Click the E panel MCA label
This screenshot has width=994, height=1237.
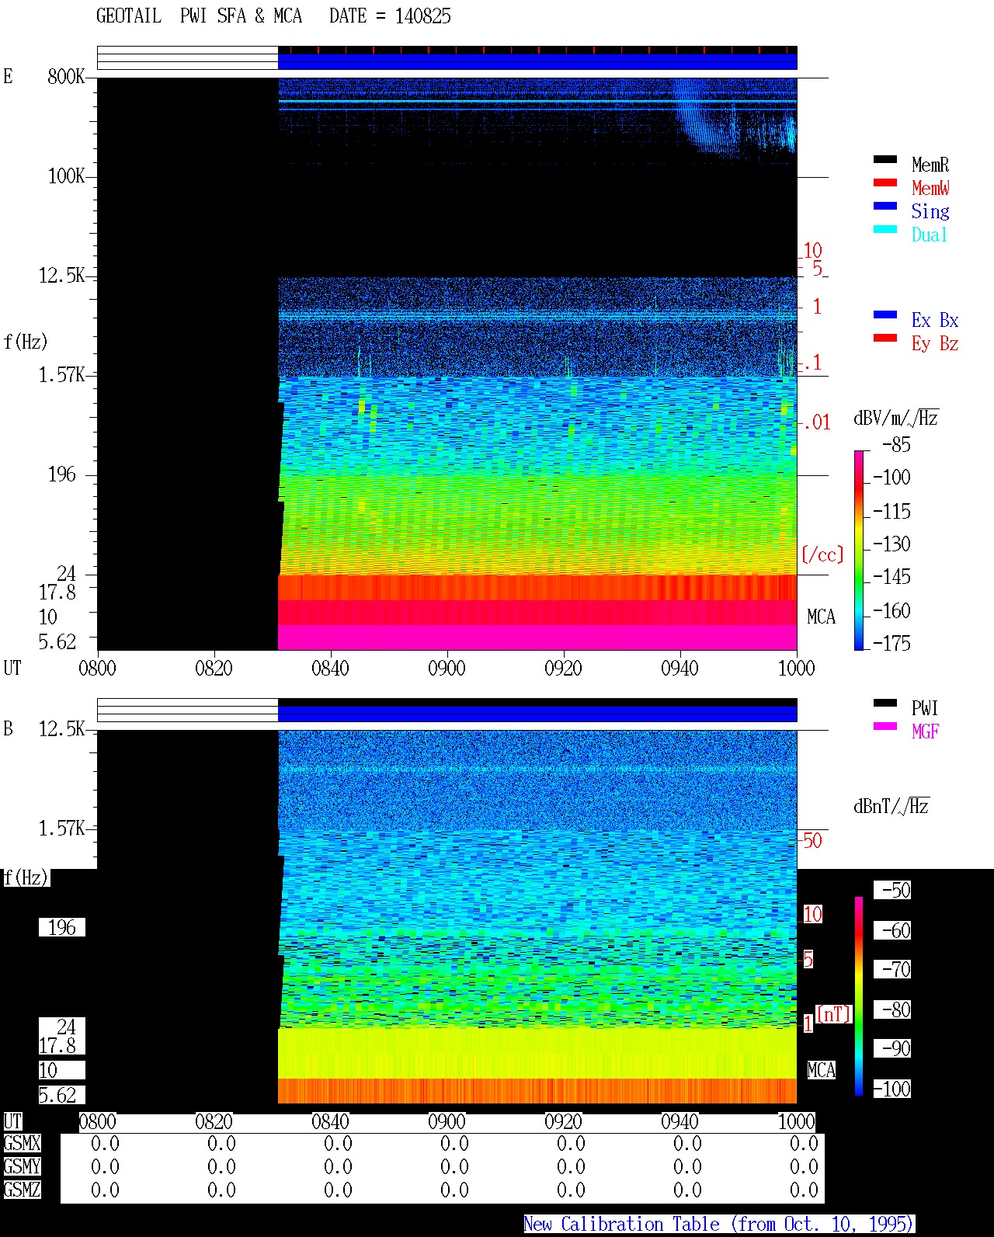click(821, 617)
